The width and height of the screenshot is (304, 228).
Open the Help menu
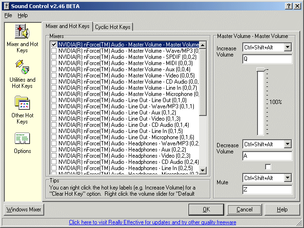click(23, 15)
